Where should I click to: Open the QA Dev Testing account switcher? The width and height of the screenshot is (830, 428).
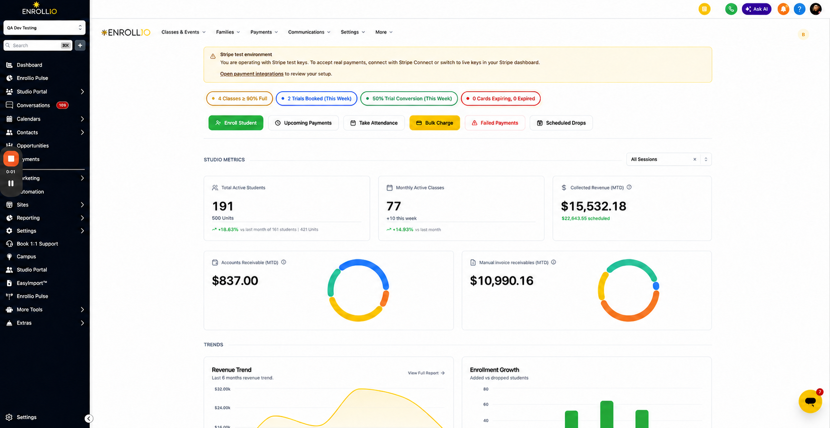[45, 28]
